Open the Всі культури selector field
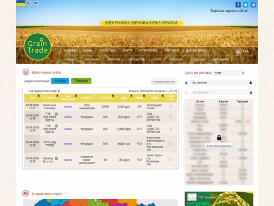 [222, 93]
